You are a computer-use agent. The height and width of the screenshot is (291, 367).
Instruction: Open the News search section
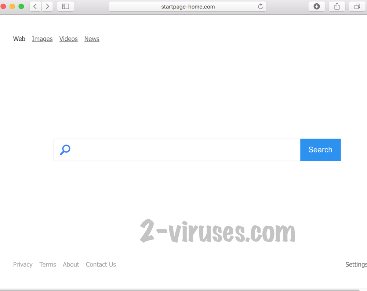92,39
